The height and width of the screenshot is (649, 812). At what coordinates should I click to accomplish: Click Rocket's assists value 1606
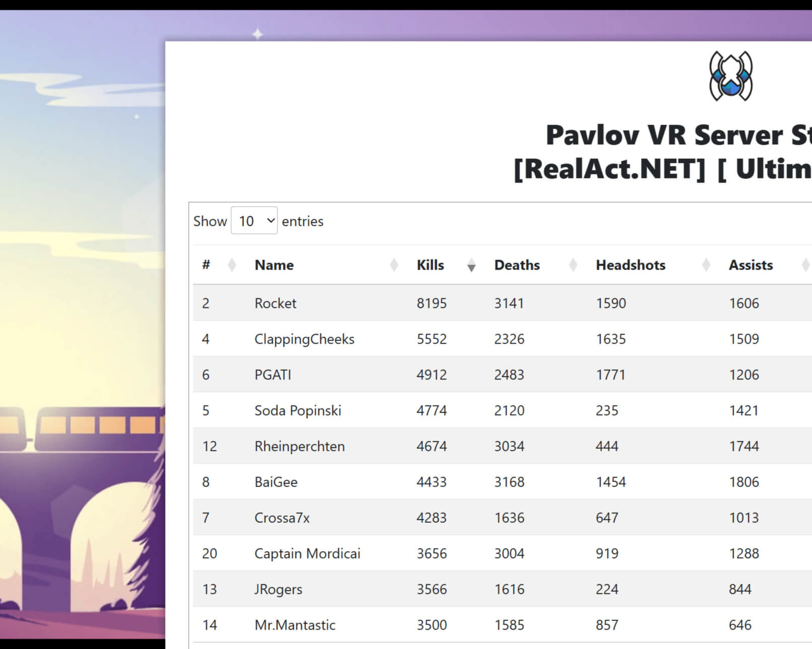click(x=744, y=303)
